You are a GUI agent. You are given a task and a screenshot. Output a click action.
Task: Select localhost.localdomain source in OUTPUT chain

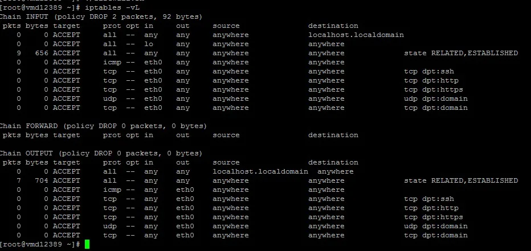click(260, 171)
